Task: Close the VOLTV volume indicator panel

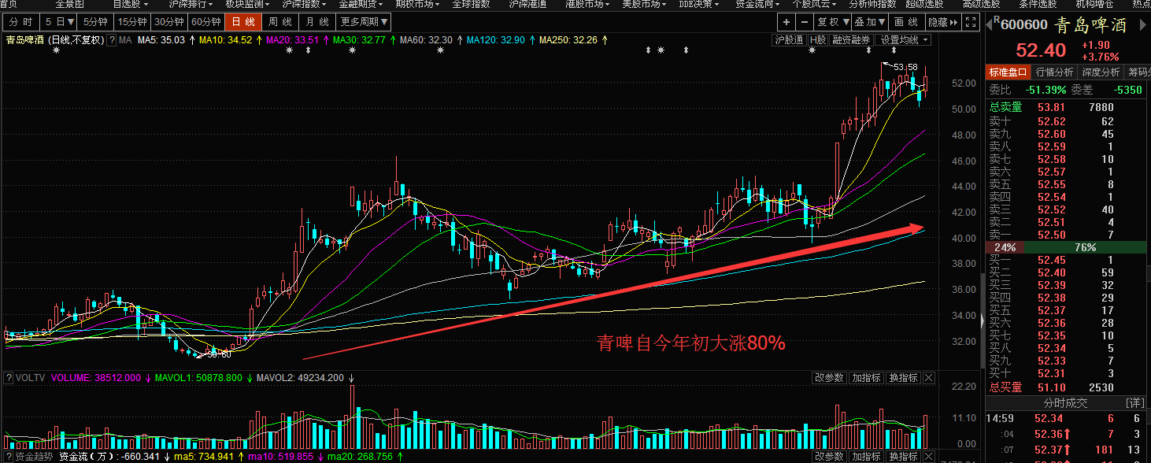Action: [x=928, y=378]
